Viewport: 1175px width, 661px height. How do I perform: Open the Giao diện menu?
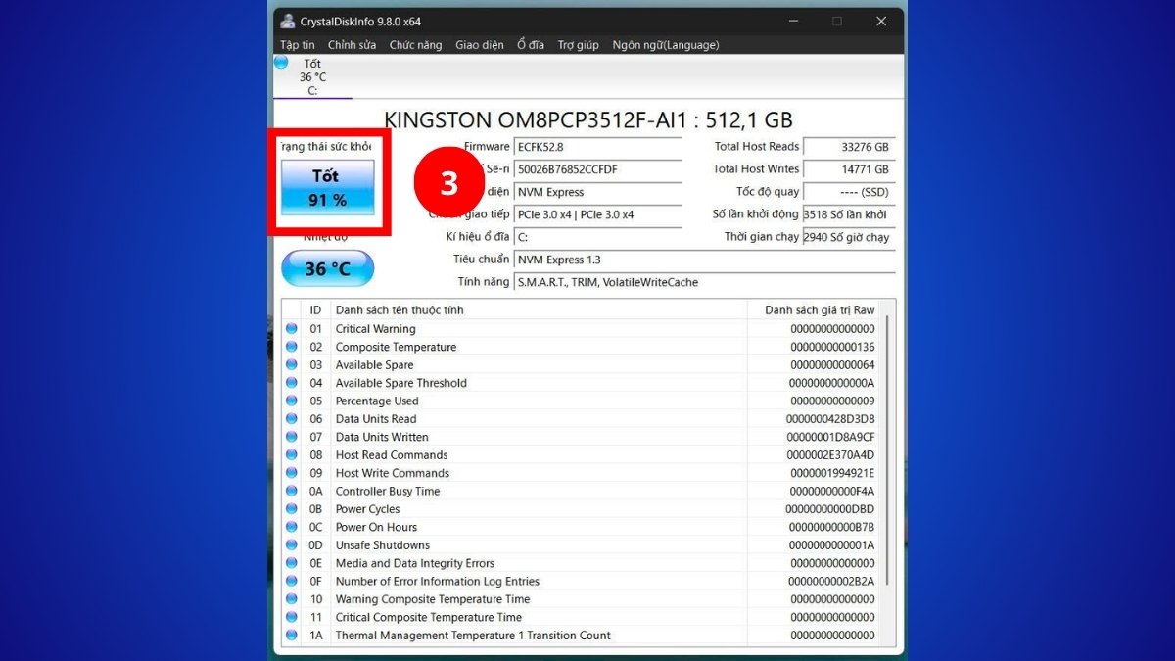pyautogui.click(x=480, y=45)
